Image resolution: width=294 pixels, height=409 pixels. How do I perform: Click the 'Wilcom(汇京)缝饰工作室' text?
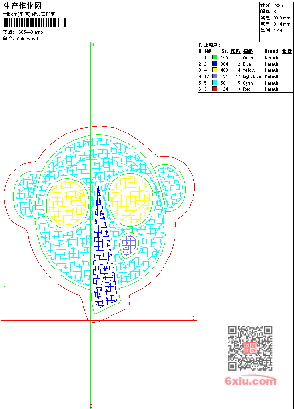click(x=29, y=14)
